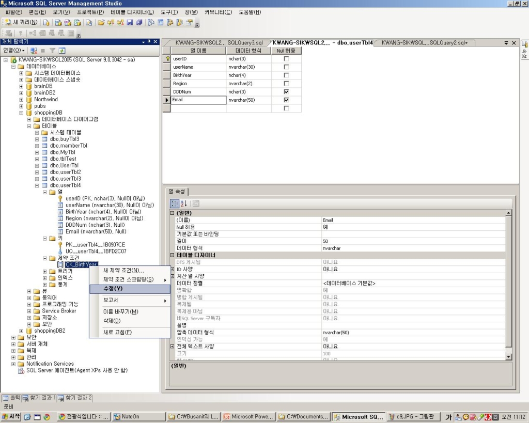
Task: Expand the 트리거 folder under userTbl4
Action: pyautogui.click(x=45, y=271)
